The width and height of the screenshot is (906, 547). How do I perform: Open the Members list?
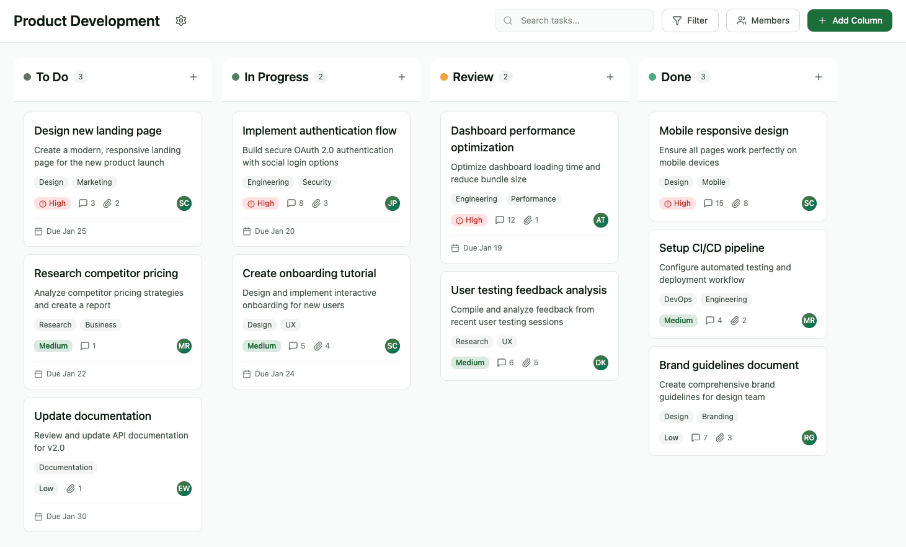[x=763, y=20]
